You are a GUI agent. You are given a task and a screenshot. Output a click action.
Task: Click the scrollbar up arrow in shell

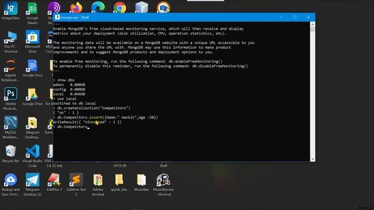point(313,24)
